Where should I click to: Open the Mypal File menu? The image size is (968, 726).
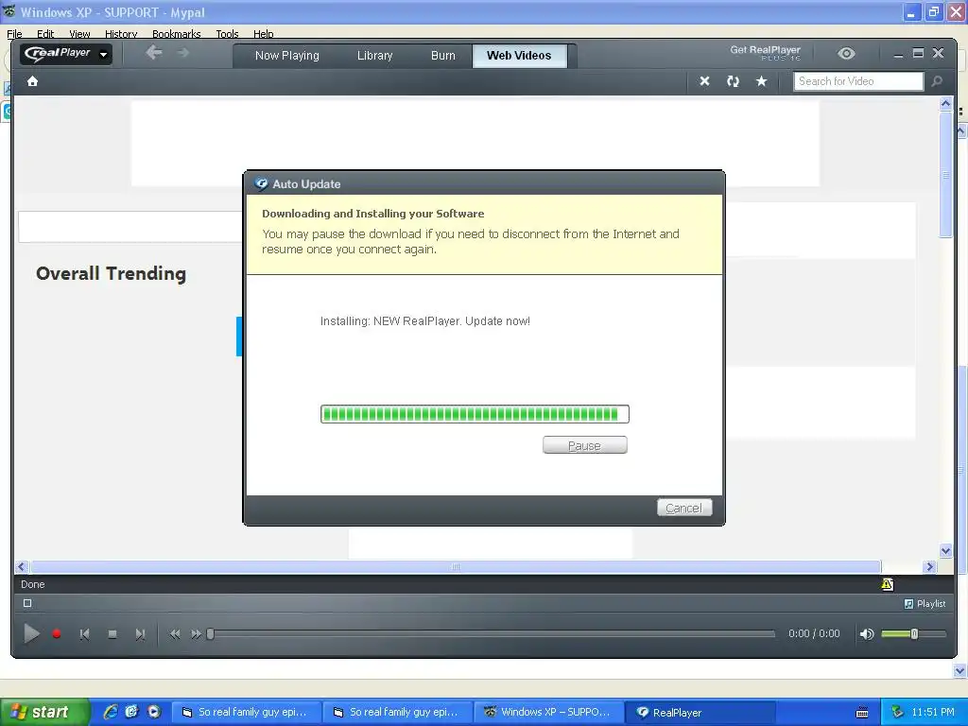pos(14,34)
